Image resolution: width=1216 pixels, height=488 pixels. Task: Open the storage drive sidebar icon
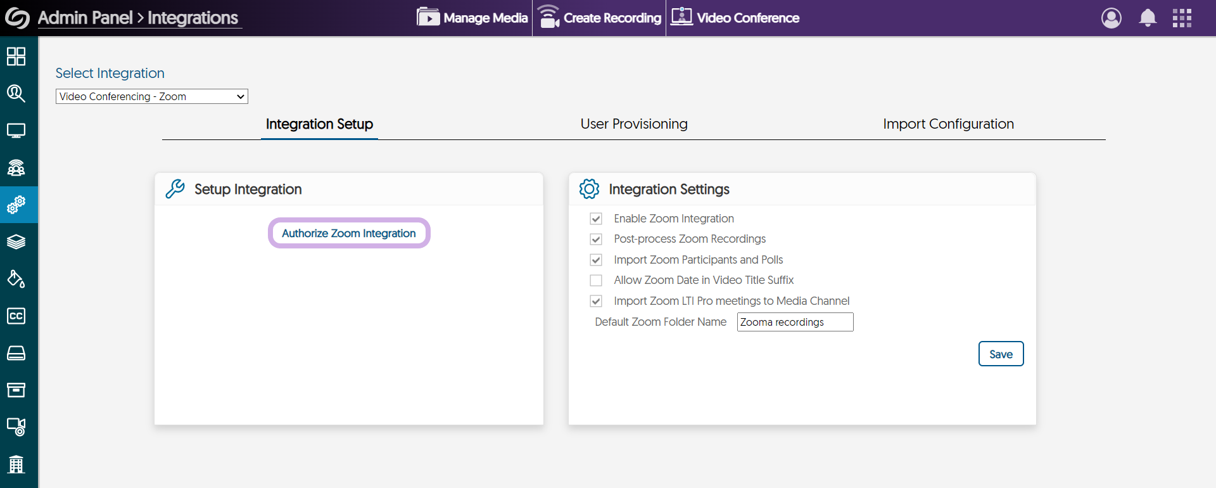click(16, 353)
